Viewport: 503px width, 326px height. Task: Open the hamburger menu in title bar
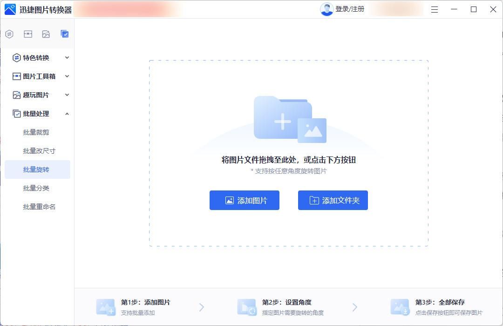click(434, 9)
